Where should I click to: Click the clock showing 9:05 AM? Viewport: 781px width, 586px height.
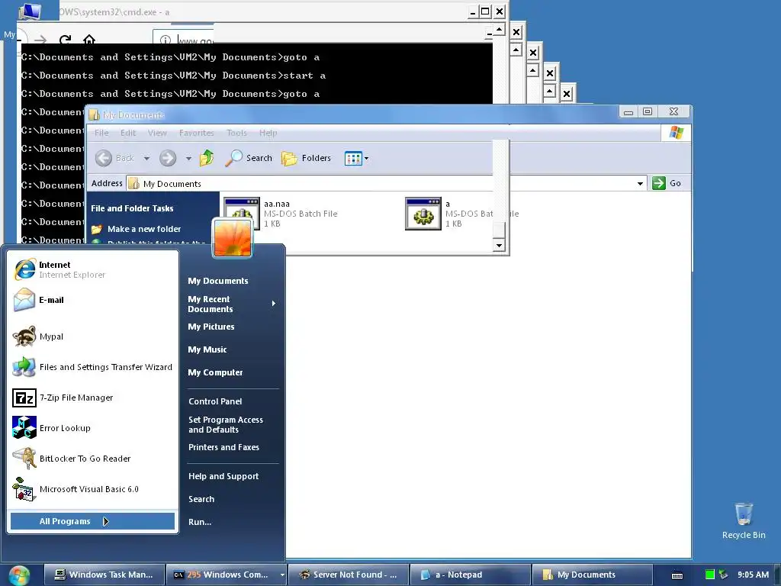tap(753, 575)
